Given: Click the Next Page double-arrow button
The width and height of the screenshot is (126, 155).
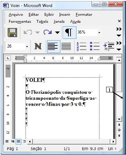Looking at the screenshot, I should [x=119, y=136].
